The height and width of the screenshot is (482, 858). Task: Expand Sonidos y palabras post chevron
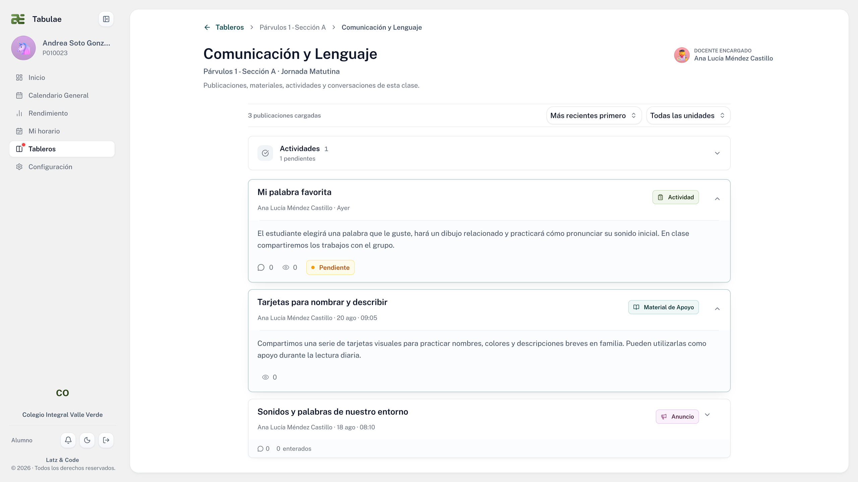[707, 415]
